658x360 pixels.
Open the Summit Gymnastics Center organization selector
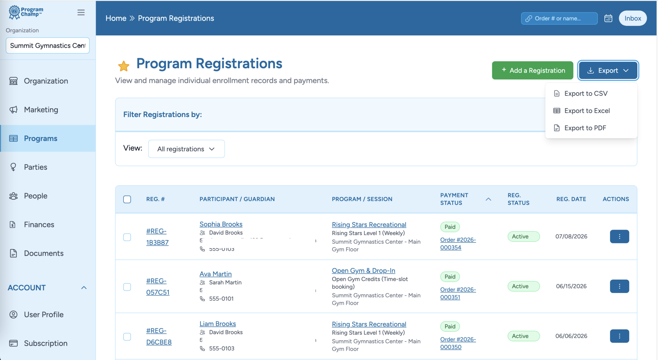(x=48, y=46)
